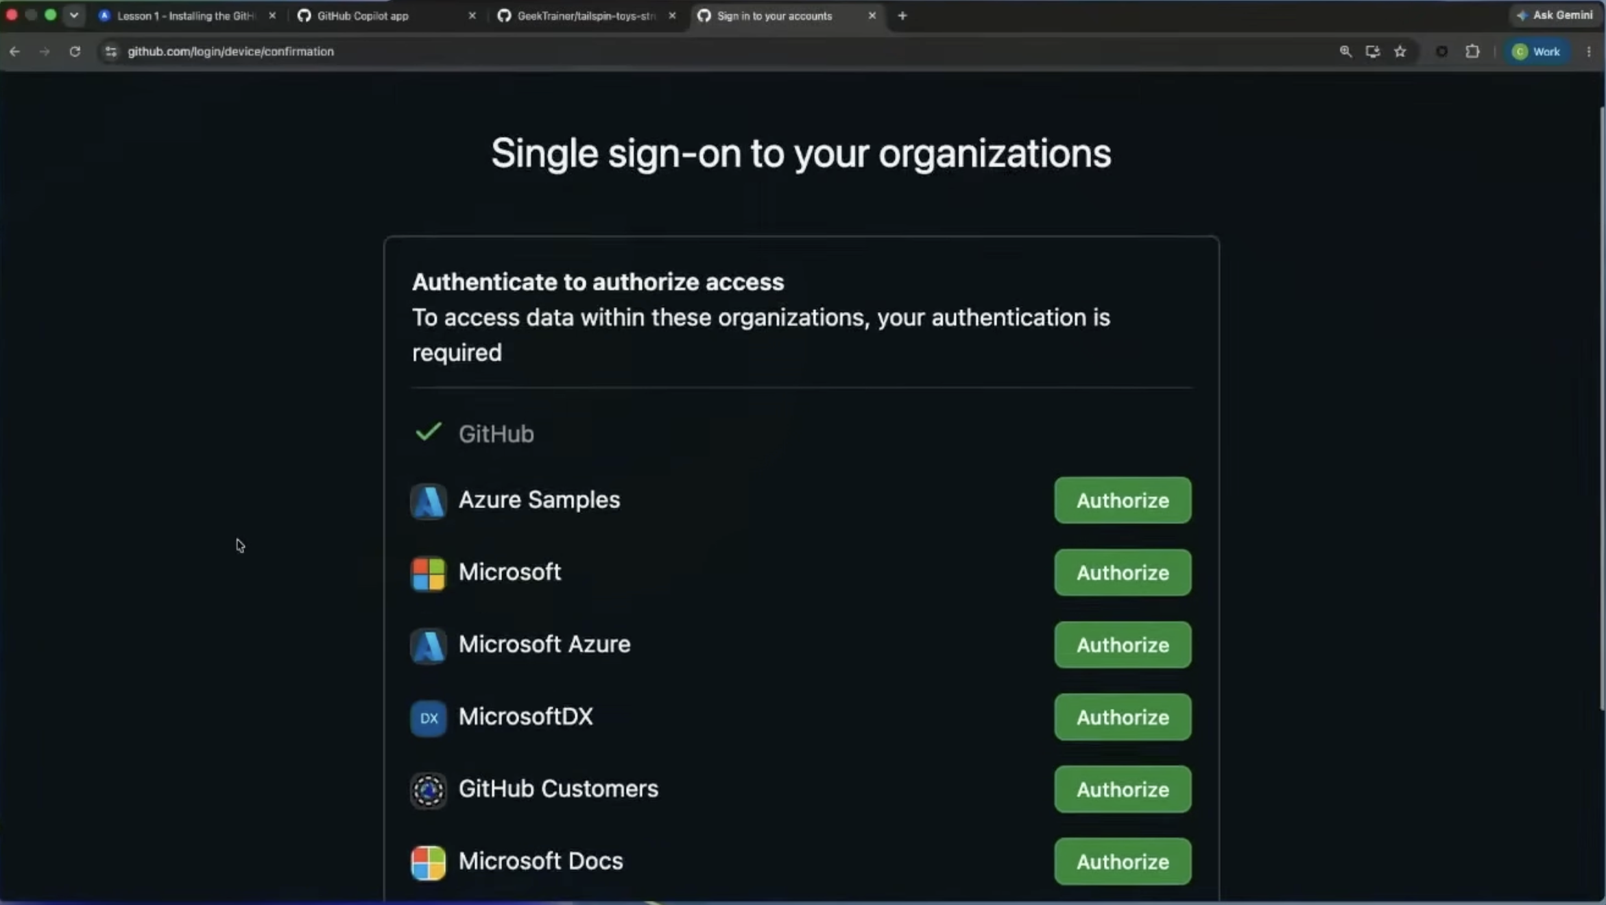The image size is (1606, 905).
Task: Click the Microsoft Docs logo icon
Action: coord(428,862)
